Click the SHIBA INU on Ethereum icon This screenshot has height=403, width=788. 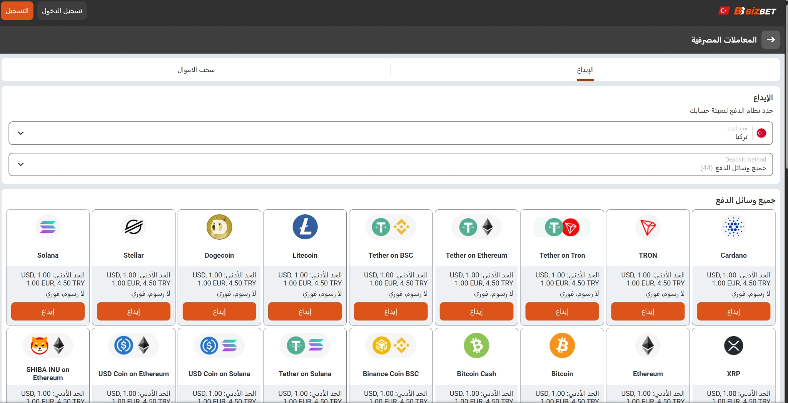tap(48, 345)
